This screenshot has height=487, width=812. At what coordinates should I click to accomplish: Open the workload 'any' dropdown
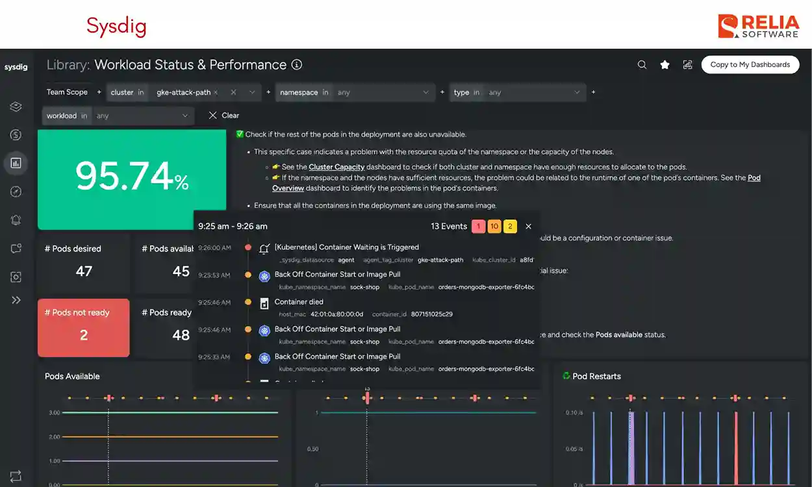[x=143, y=115]
